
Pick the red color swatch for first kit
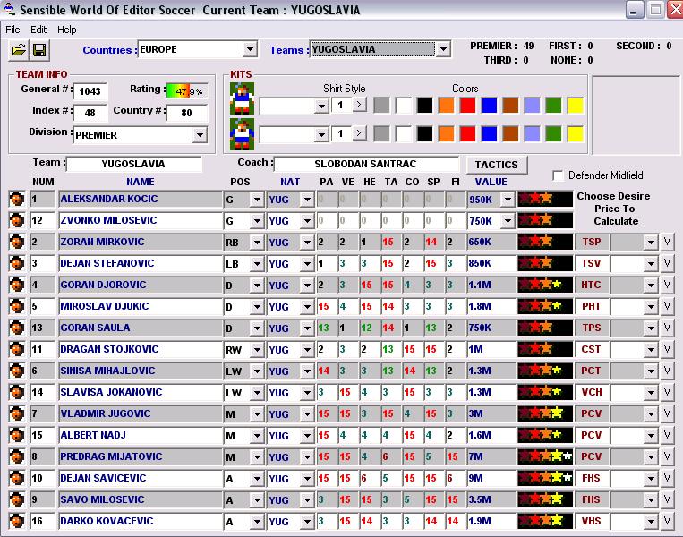467,106
